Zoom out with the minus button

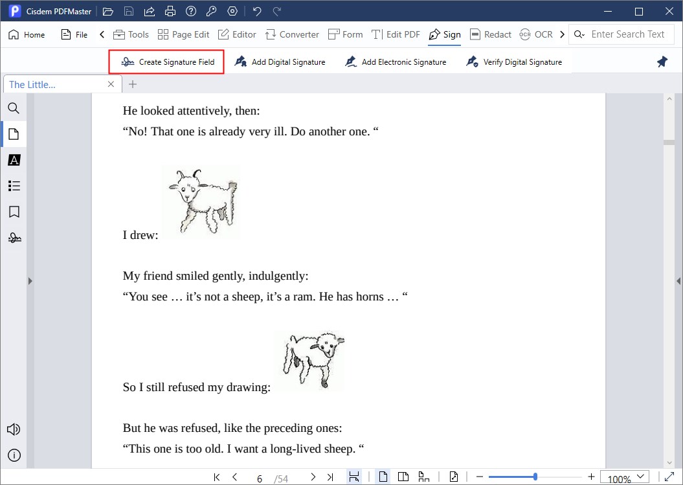480,477
